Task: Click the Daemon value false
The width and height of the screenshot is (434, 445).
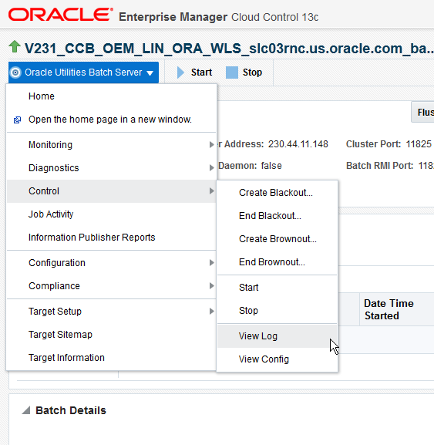Action: click(x=271, y=166)
